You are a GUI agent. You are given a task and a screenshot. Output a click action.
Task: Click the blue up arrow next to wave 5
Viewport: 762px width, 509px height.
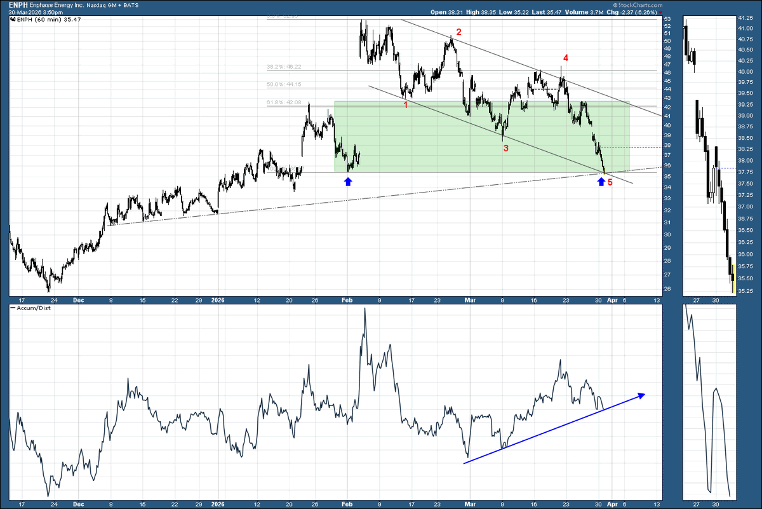click(601, 182)
